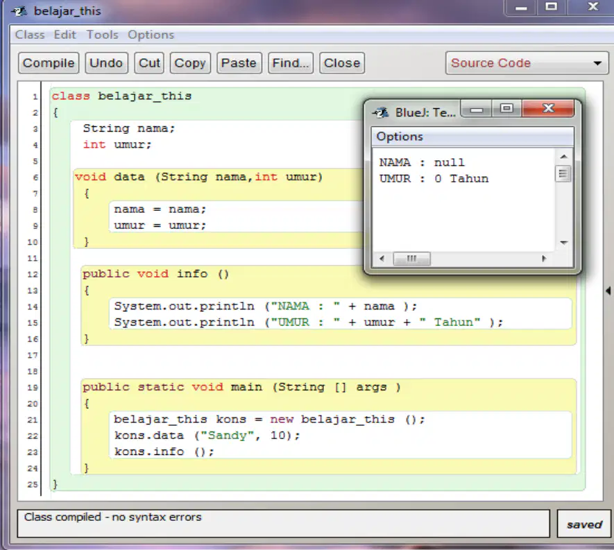Click 'public static void main' line
The width and height of the screenshot is (614, 550).
(241, 387)
